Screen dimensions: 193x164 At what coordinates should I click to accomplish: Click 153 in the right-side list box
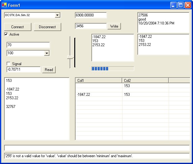[141, 41]
